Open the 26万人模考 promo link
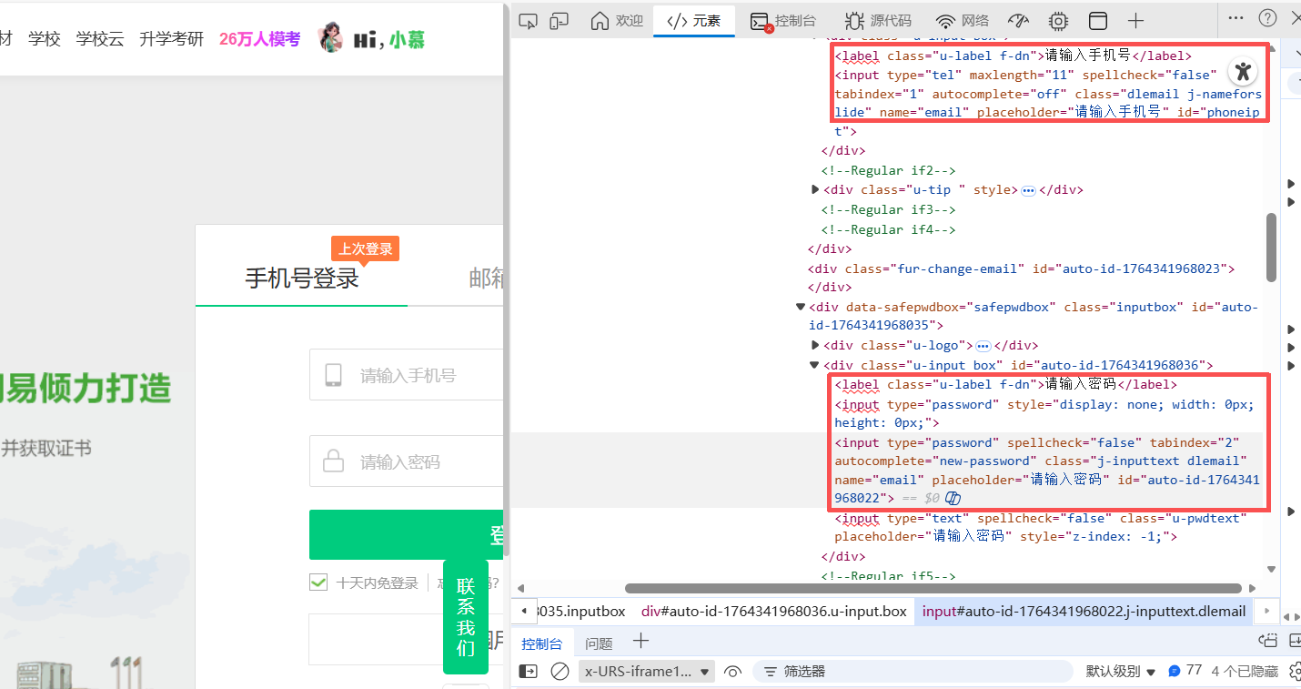The width and height of the screenshot is (1301, 689). [x=259, y=38]
